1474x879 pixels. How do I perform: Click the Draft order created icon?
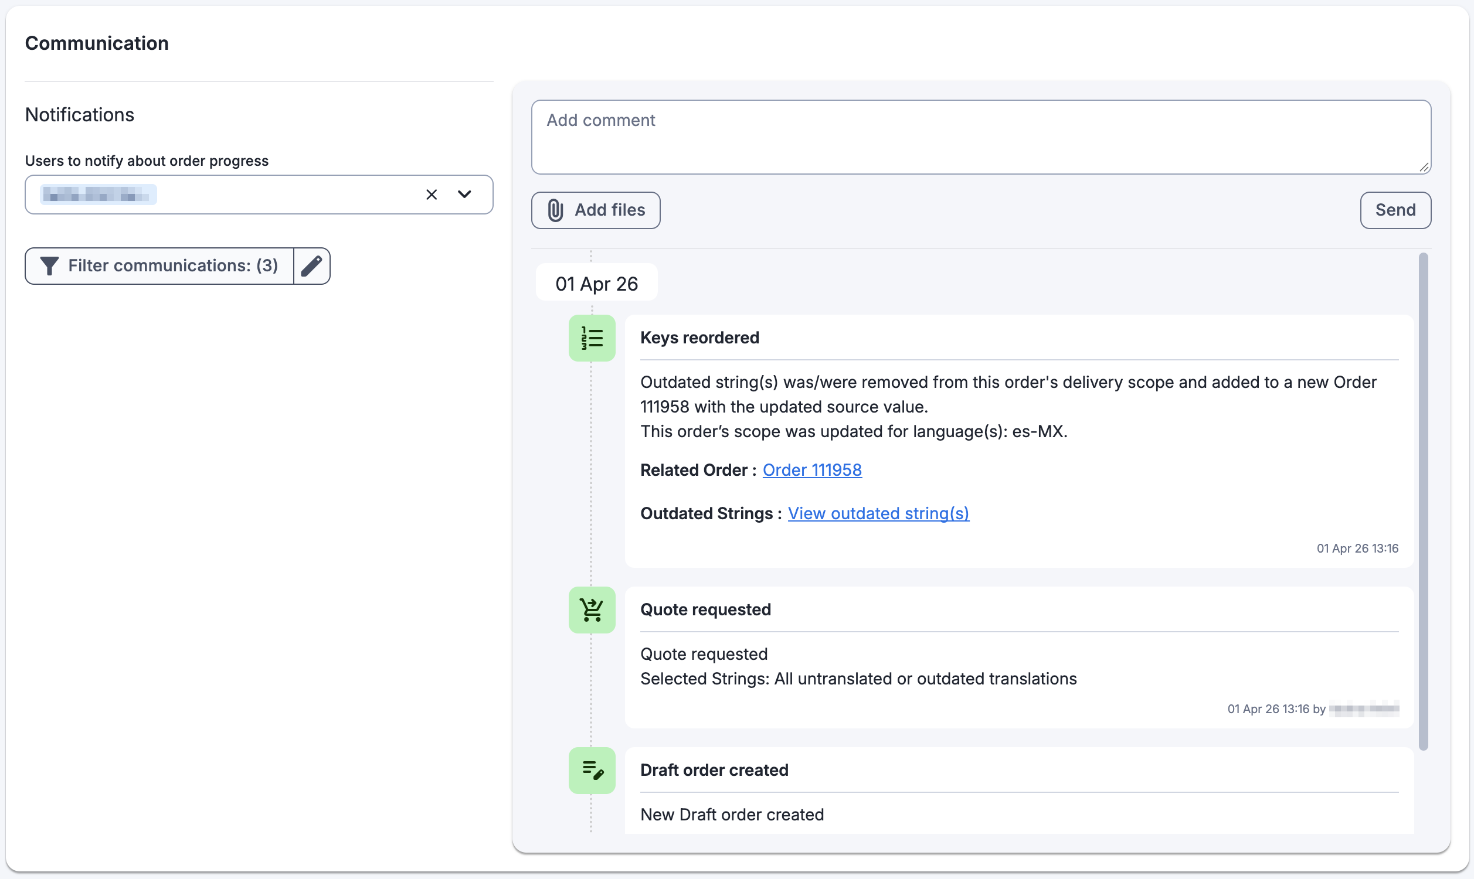click(592, 771)
